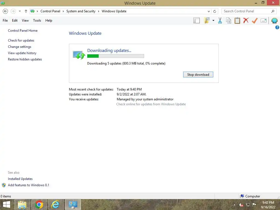The image size is (280, 210).
Task: Open the File menu
Action: 5,21
